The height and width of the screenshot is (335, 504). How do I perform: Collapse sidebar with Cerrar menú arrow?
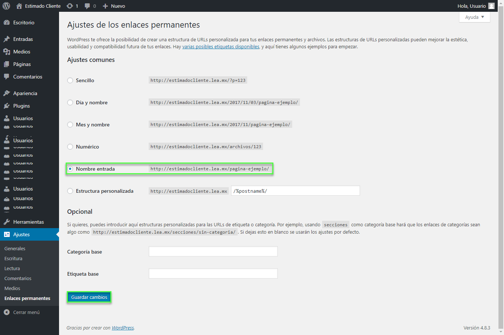[x=7, y=312]
